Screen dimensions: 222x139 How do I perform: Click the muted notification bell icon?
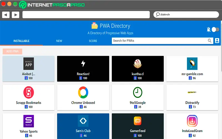tap(209, 29)
